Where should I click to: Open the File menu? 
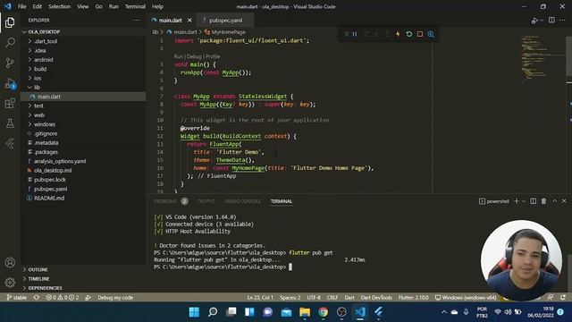pos(21,6)
